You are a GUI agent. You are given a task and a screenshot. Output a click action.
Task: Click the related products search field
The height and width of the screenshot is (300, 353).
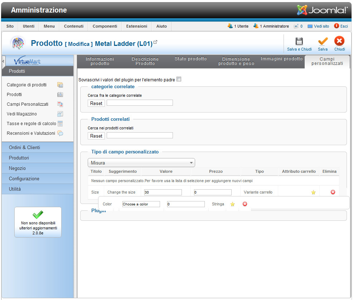(x=140, y=135)
